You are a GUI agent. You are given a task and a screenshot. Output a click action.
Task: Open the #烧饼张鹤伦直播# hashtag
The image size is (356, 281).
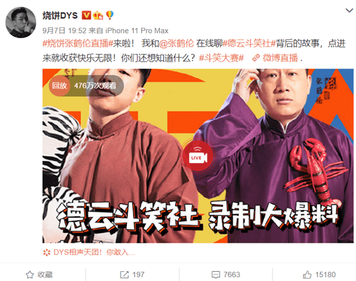click(x=78, y=43)
